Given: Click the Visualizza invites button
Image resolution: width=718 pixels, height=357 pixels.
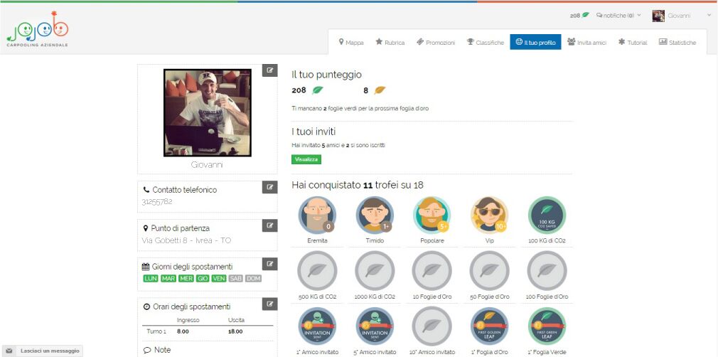Looking at the screenshot, I should [x=306, y=159].
